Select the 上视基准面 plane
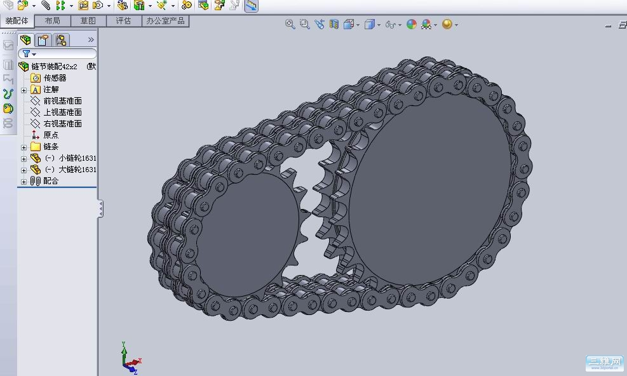 [62, 112]
